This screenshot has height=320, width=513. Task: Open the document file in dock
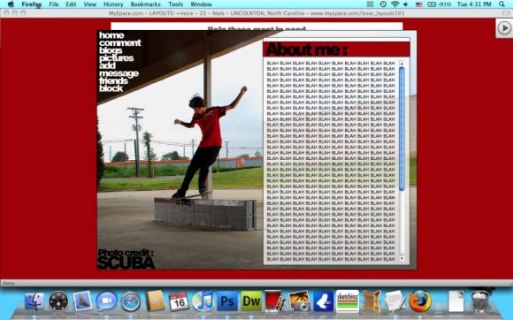[x=456, y=301]
